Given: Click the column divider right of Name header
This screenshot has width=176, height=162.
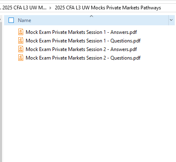Looking at the screenshot, I should (168, 20).
